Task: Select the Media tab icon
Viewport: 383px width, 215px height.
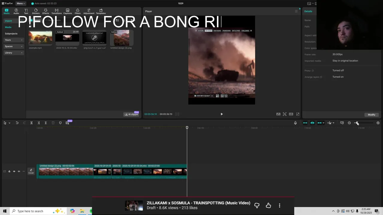Action: click(7, 11)
